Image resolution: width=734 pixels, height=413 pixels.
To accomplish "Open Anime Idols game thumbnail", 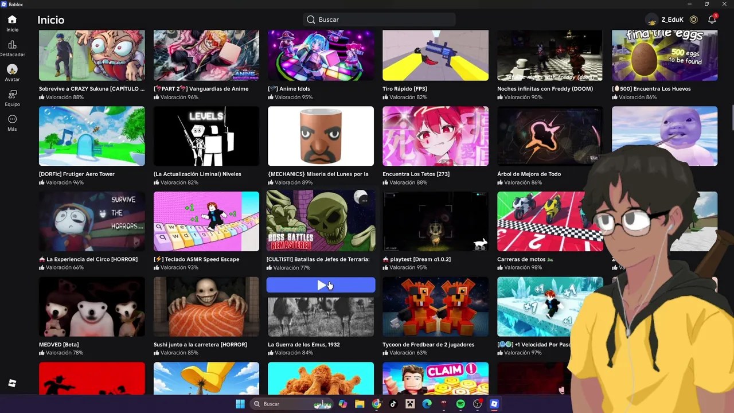I will click(321, 56).
